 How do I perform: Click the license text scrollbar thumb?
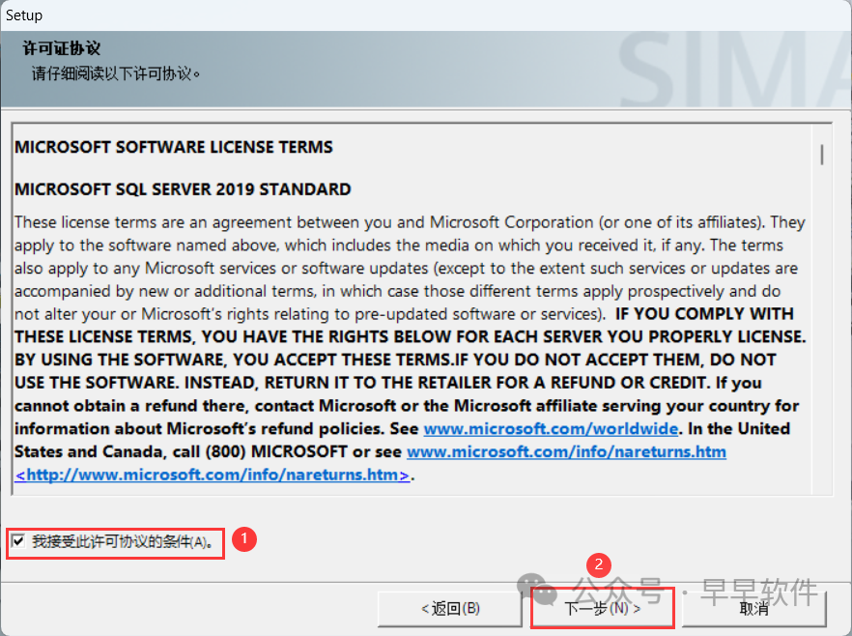coord(822,155)
